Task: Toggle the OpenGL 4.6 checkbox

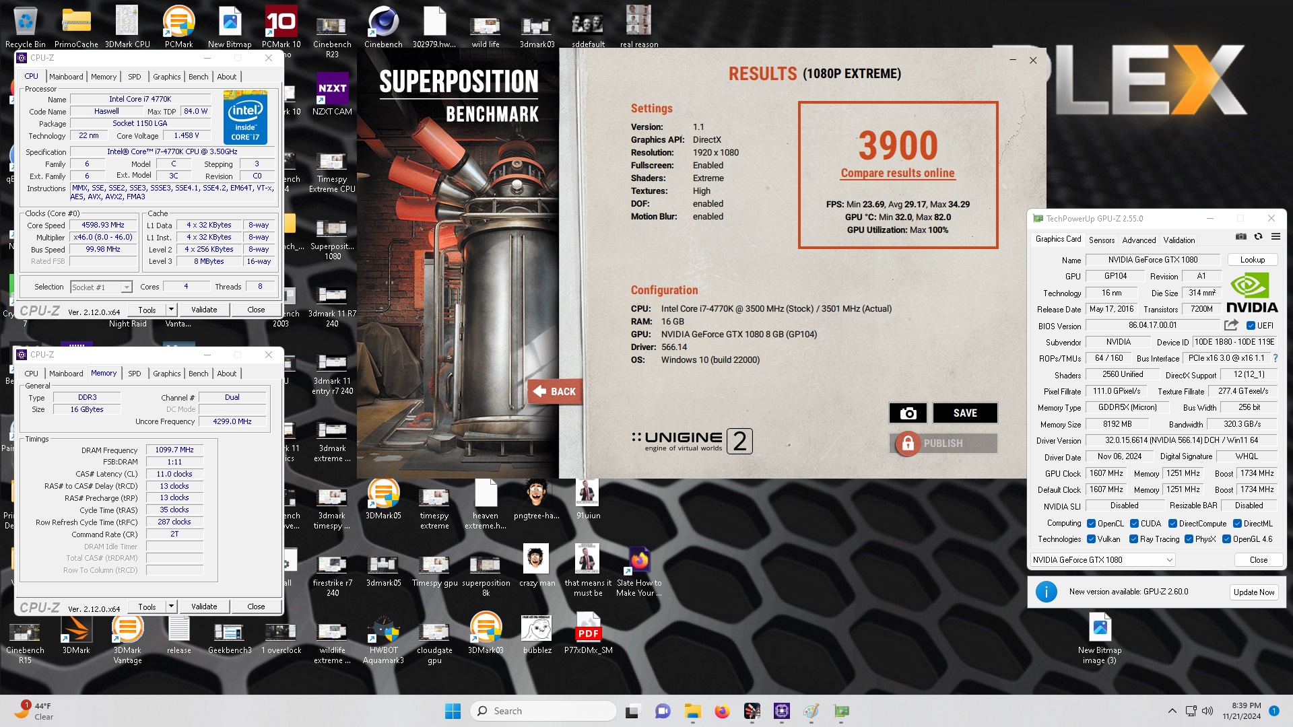Action: 1226,539
